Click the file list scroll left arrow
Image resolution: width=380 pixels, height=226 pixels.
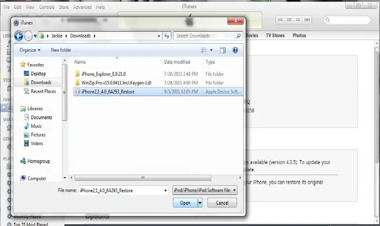point(71,178)
